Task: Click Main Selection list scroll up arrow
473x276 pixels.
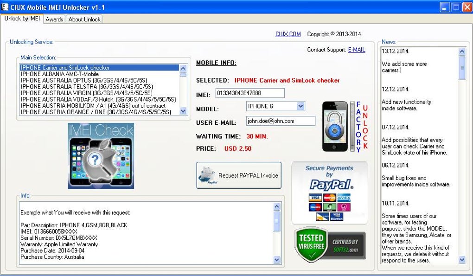Action: (183, 68)
